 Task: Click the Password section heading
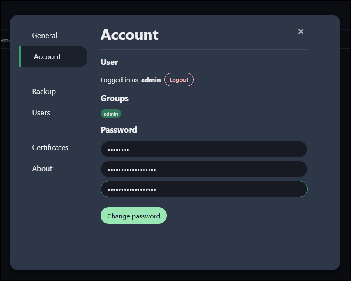tap(119, 130)
